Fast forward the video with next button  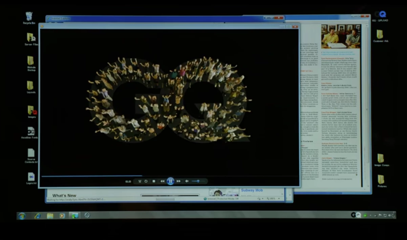[x=178, y=181]
